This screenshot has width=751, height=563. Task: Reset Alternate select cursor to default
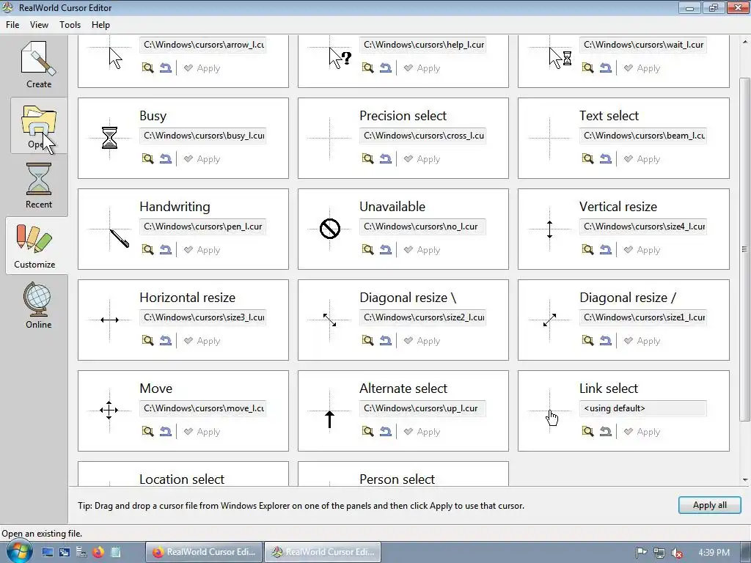click(386, 432)
